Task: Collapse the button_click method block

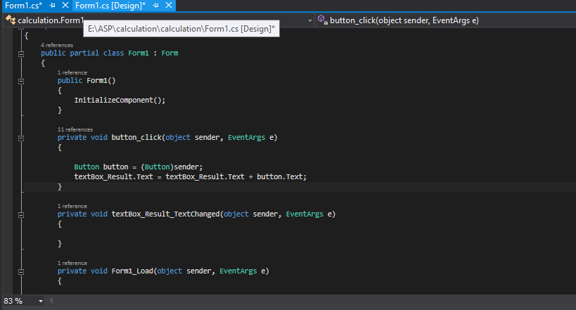Action: pos(21,138)
